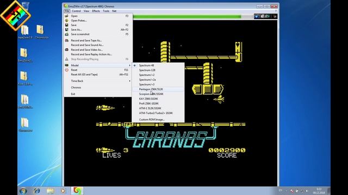Launch Internet Explorer from the taskbar
Image resolution: width=348 pixels, height=195 pixels.
coord(37,191)
